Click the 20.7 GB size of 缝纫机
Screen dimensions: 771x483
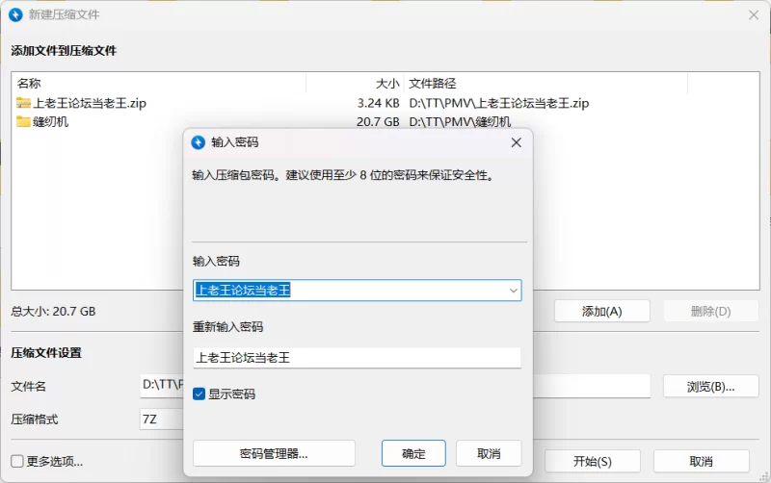pos(378,122)
